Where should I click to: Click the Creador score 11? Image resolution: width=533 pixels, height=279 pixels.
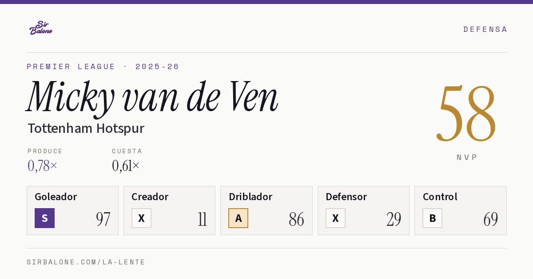pyautogui.click(x=203, y=219)
